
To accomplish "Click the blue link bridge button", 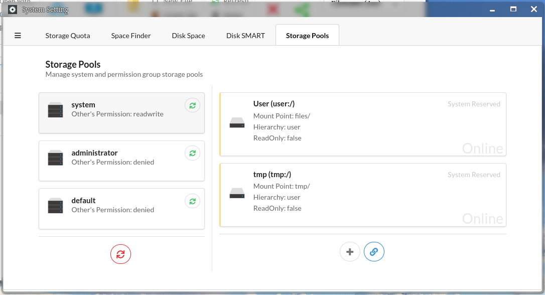I will pyautogui.click(x=374, y=252).
